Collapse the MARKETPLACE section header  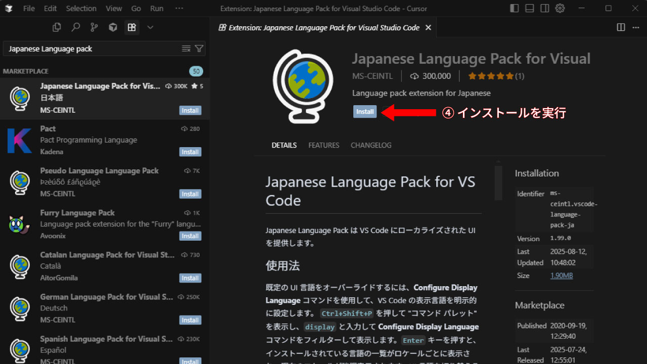[105, 71]
